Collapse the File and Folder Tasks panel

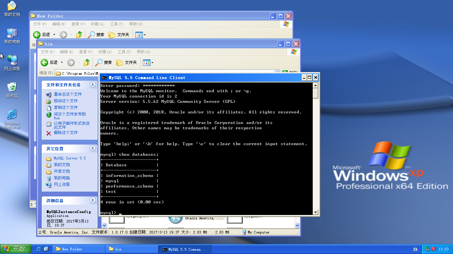point(93,85)
